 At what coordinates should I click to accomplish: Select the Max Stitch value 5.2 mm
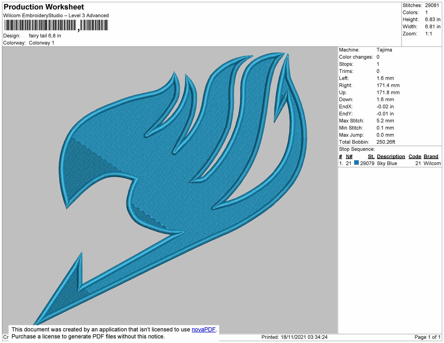tap(385, 121)
